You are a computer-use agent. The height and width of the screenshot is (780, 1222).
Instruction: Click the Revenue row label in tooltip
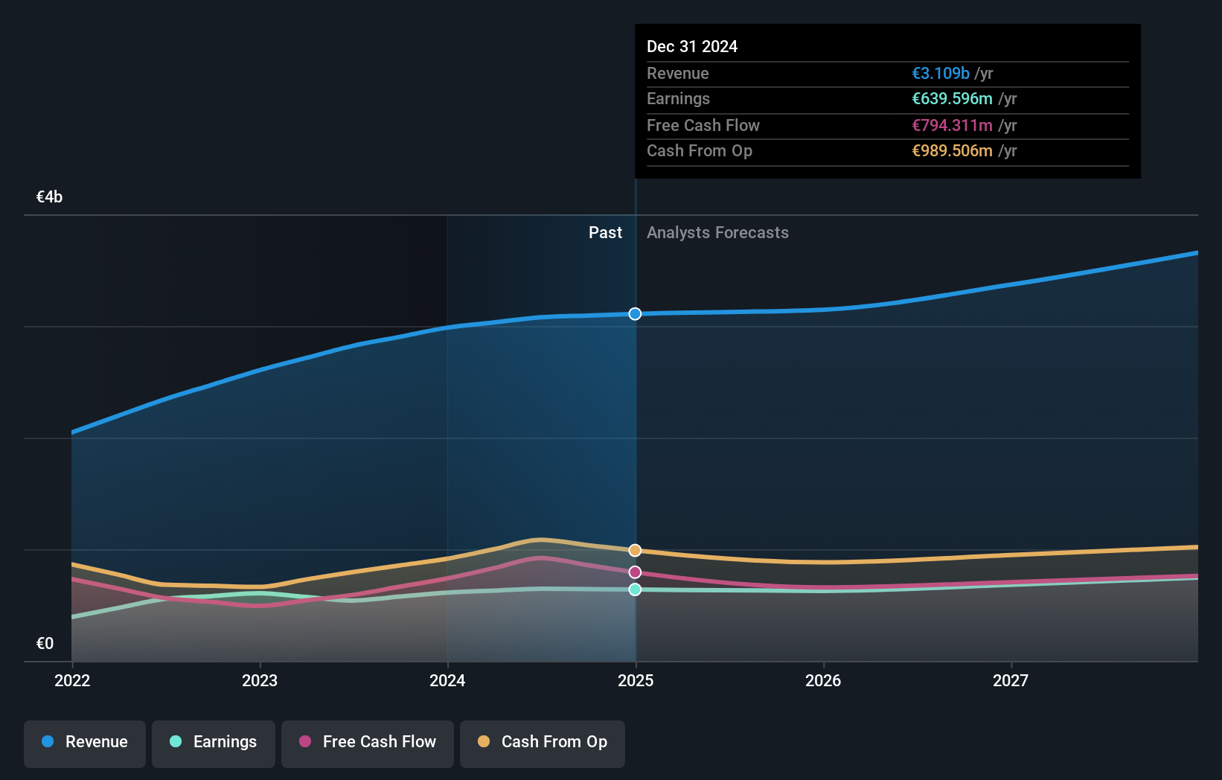(677, 74)
